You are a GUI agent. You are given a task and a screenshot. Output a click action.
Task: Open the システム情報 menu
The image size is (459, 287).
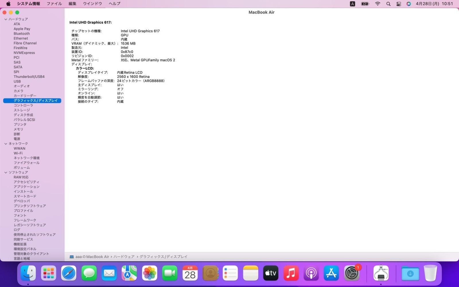click(x=28, y=4)
